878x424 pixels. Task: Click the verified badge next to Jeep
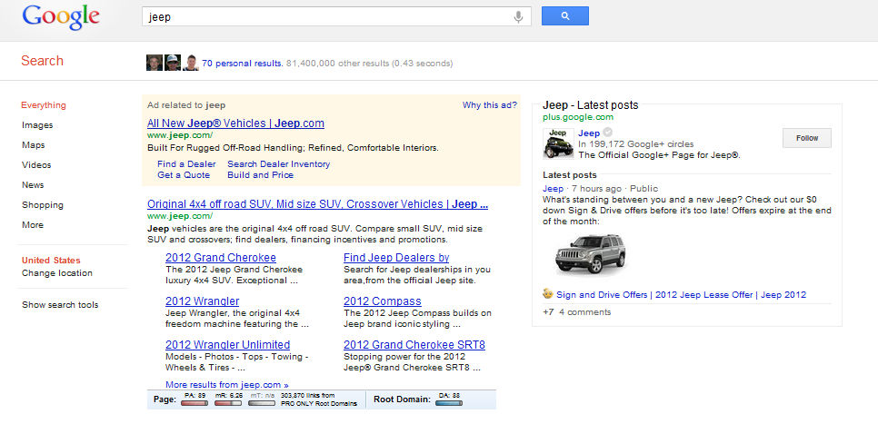click(x=608, y=133)
